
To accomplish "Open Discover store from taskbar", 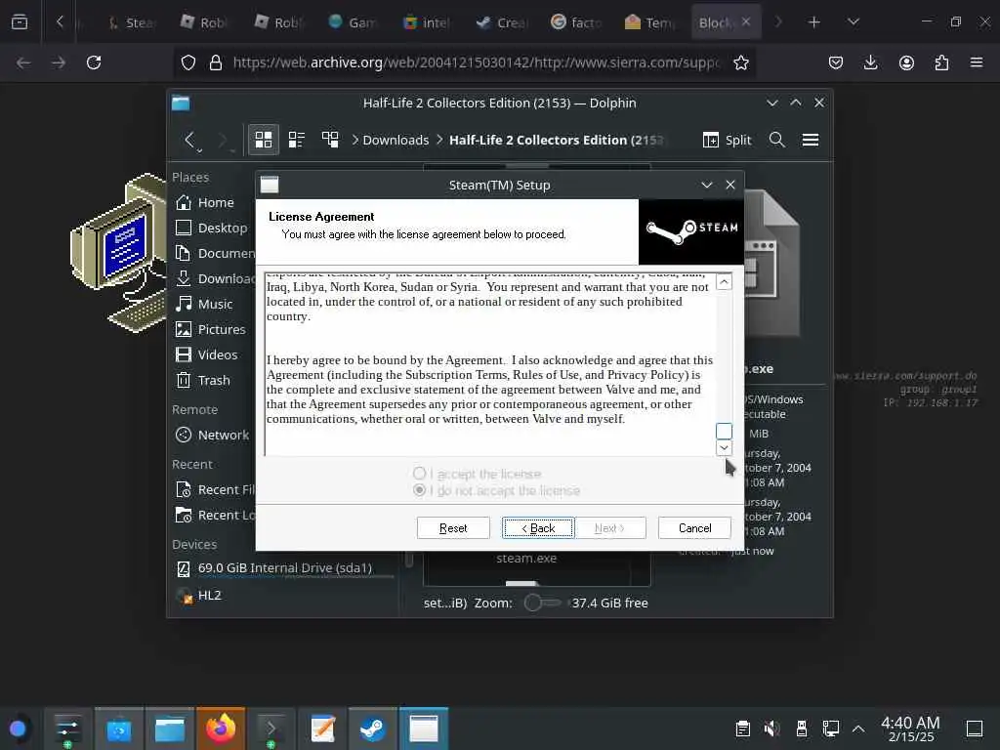I will coord(118,729).
